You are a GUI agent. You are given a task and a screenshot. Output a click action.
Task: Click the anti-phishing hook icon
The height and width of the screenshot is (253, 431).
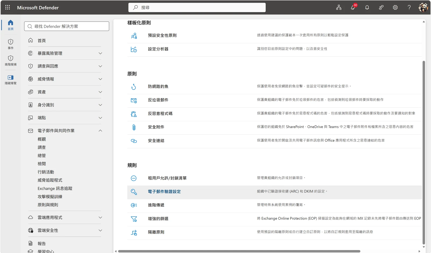(134, 87)
